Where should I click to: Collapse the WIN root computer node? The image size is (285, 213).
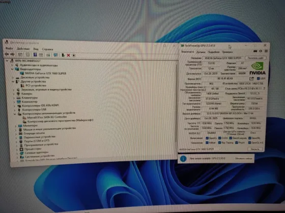click(7, 60)
